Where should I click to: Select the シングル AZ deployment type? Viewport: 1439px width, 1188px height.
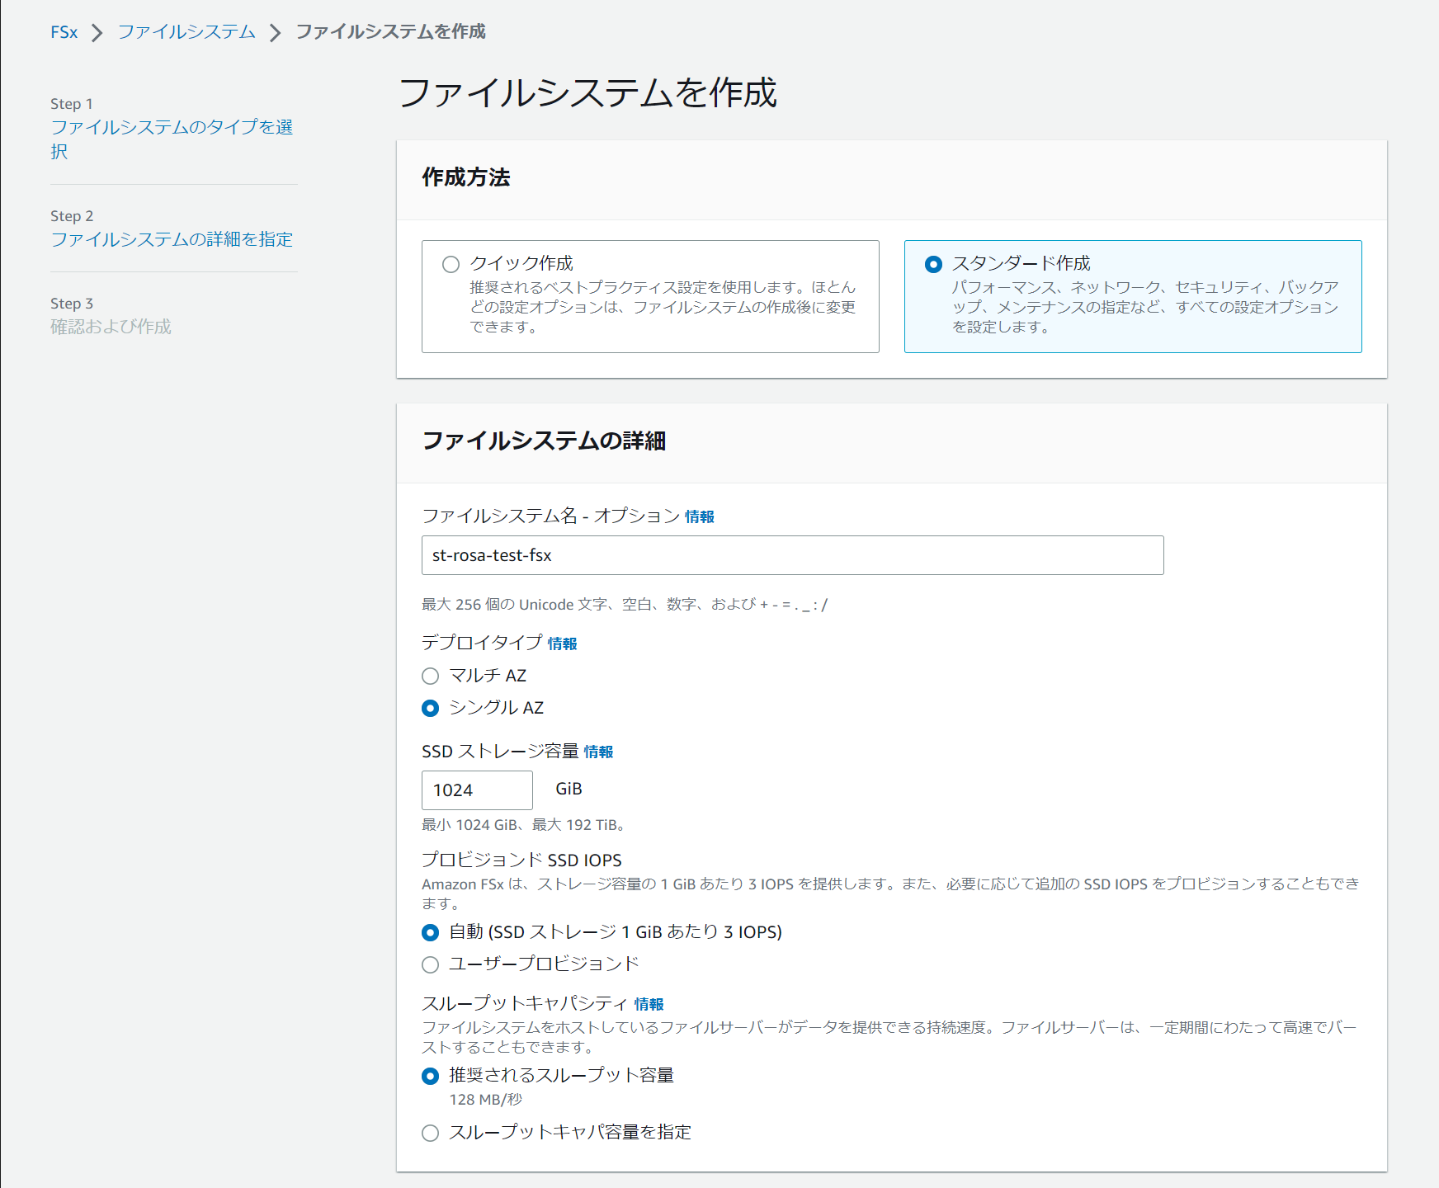[430, 708]
